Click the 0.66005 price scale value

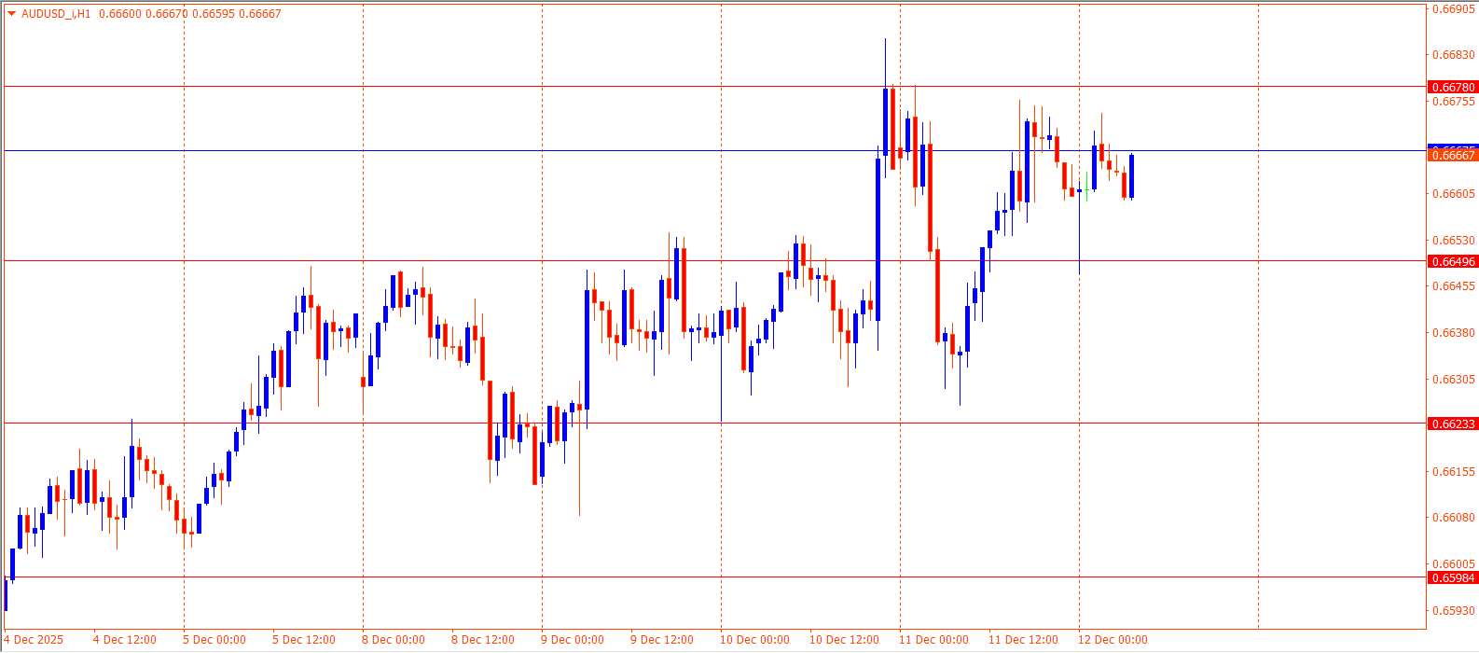tap(1453, 564)
